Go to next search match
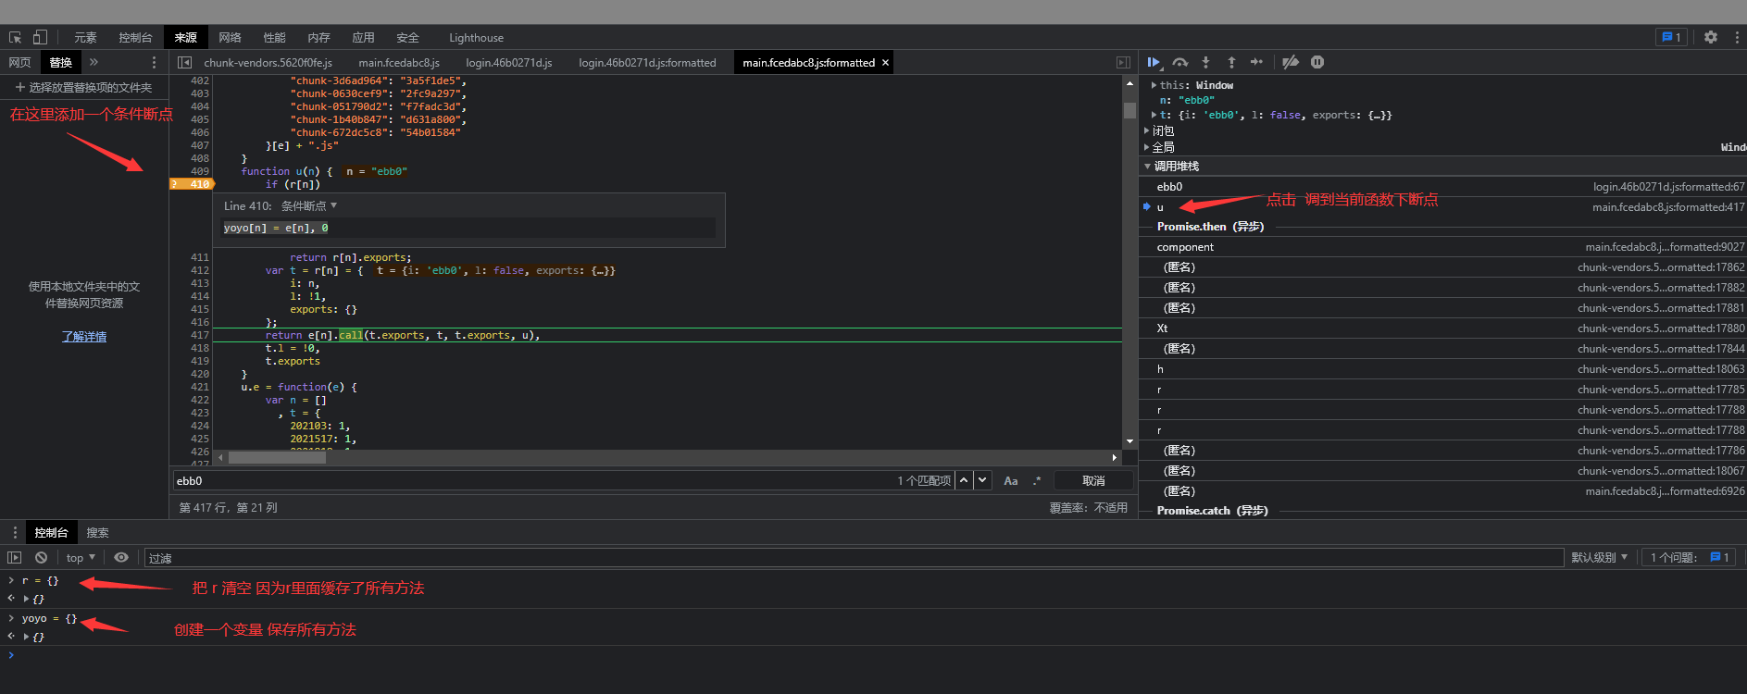Viewport: 1747px width, 694px height. (x=982, y=480)
